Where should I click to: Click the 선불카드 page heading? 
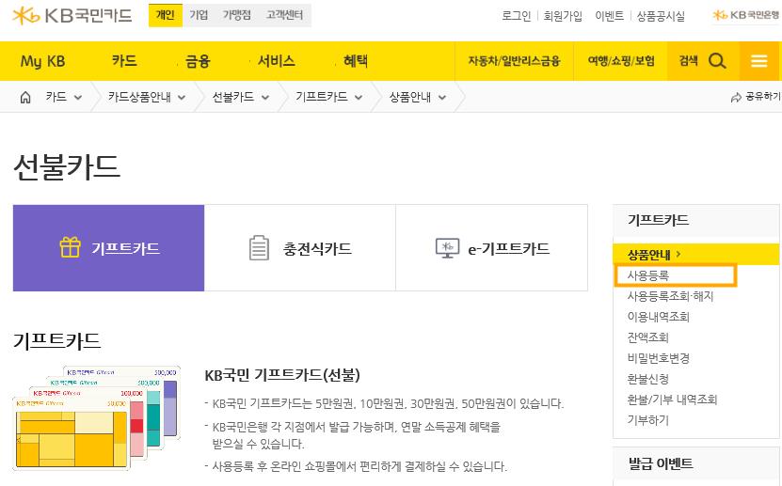tap(66, 166)
